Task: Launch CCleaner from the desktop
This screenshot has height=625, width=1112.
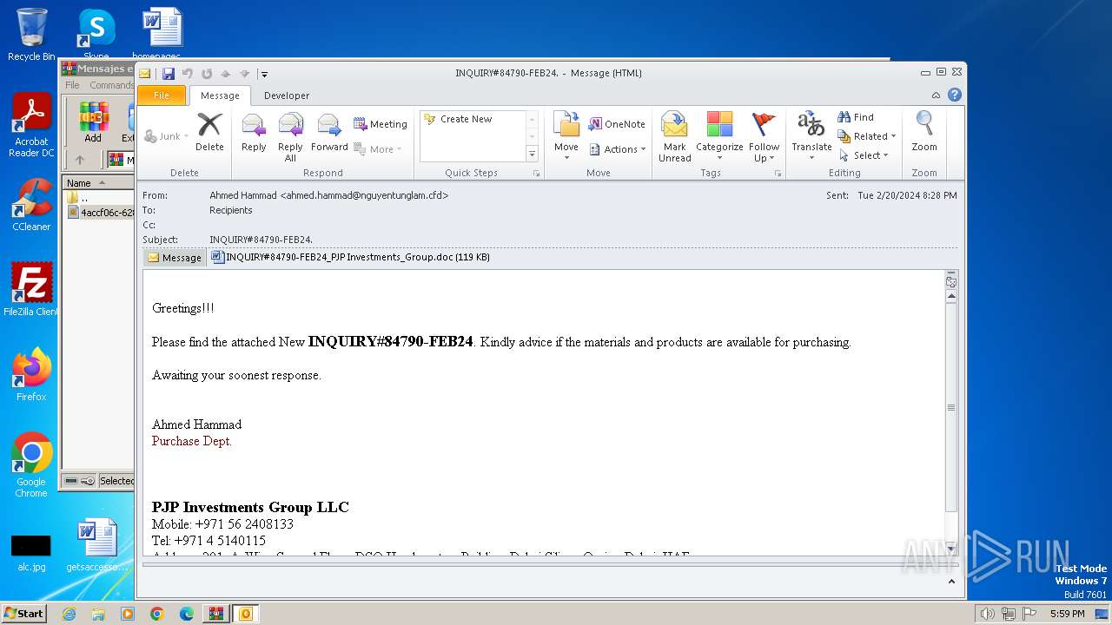Action: coord(31,205)
